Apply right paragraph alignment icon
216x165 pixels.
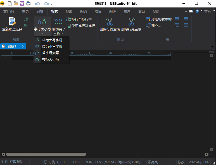186,19
